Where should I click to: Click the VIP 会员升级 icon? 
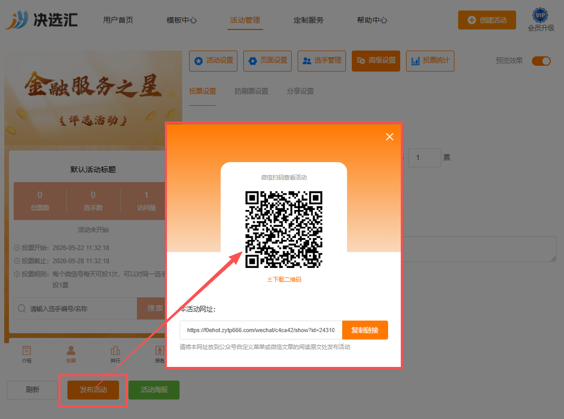(541, 20)
